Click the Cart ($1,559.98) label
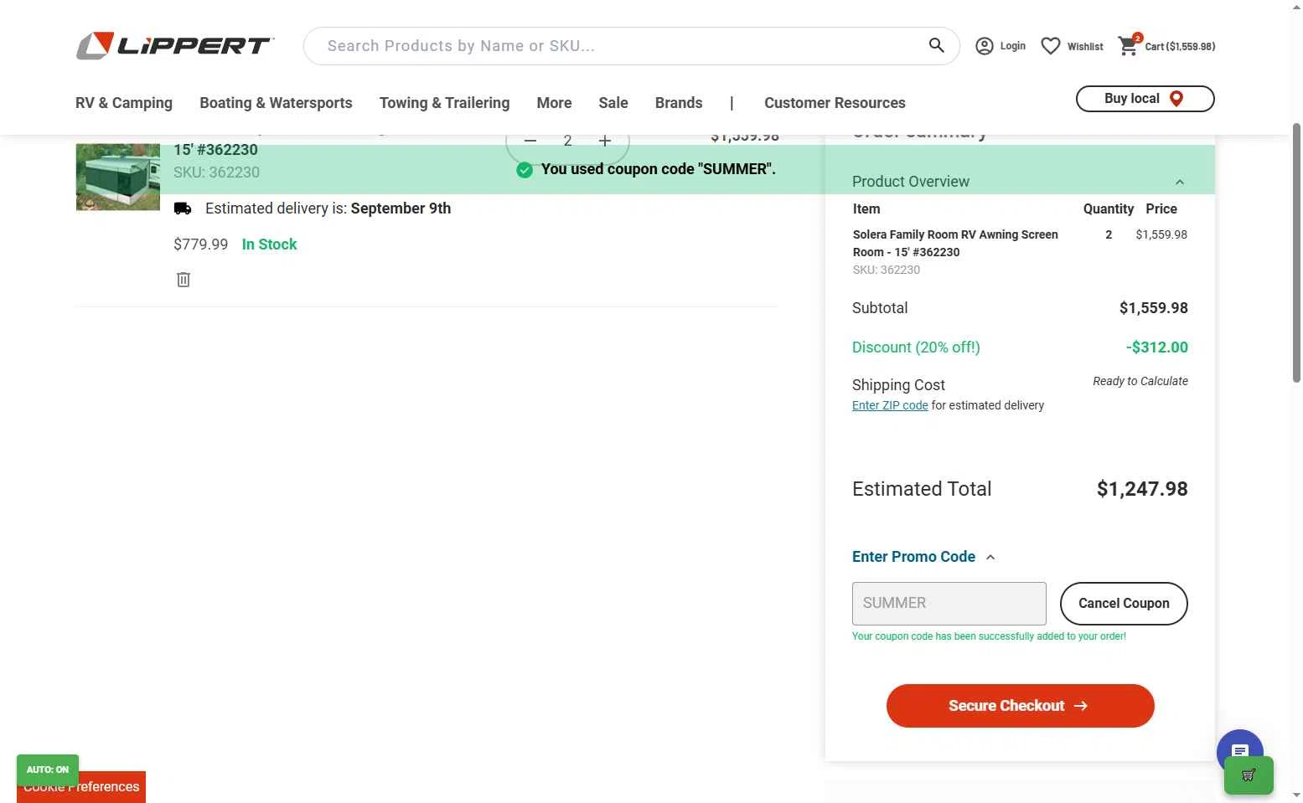The image size is (1303, 803). [x=1180, y=47]
